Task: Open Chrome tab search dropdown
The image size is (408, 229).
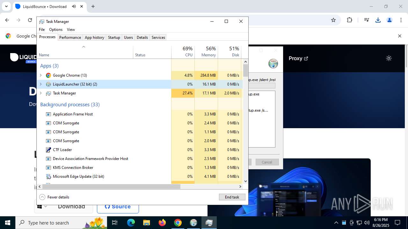Action: pos(6,6)
